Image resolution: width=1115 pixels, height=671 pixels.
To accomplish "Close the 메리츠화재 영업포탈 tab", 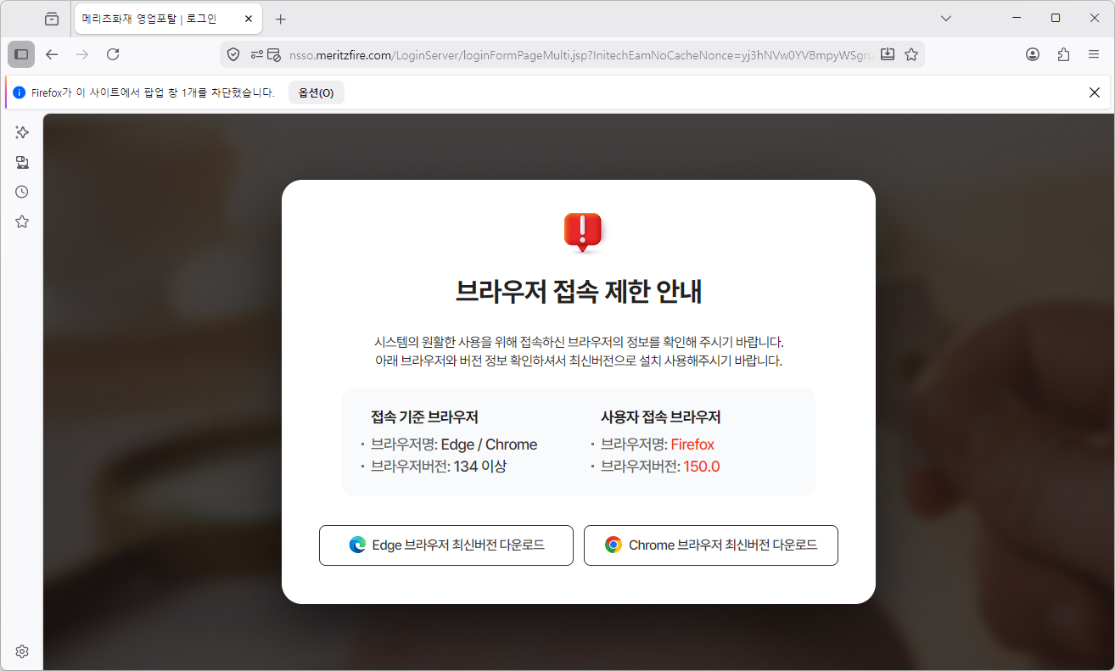I will click(248, 19).
